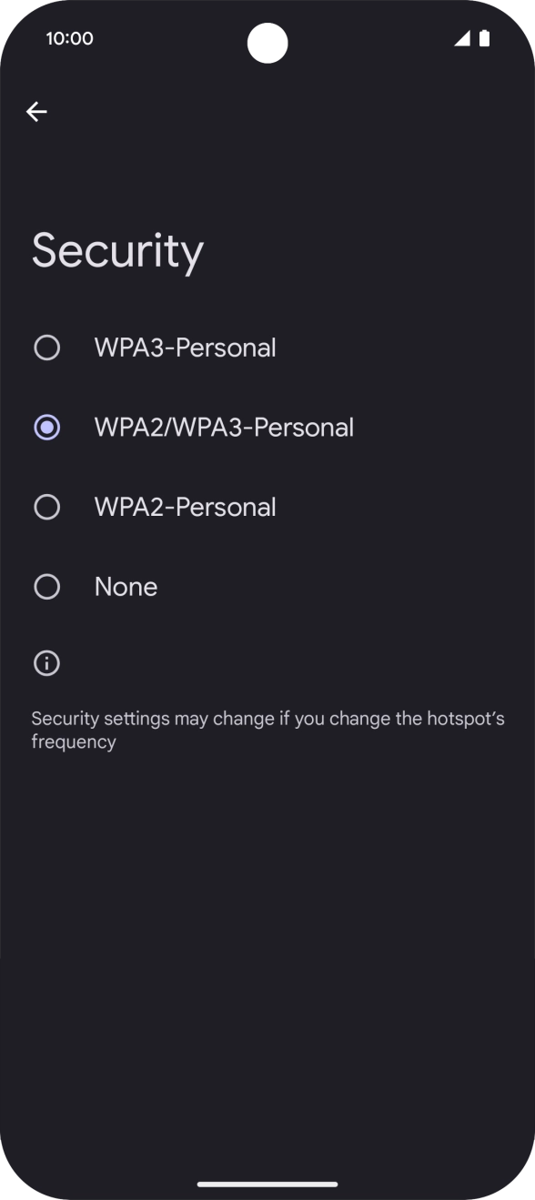Tap the WPA2-Personal label text

(185, 507)
